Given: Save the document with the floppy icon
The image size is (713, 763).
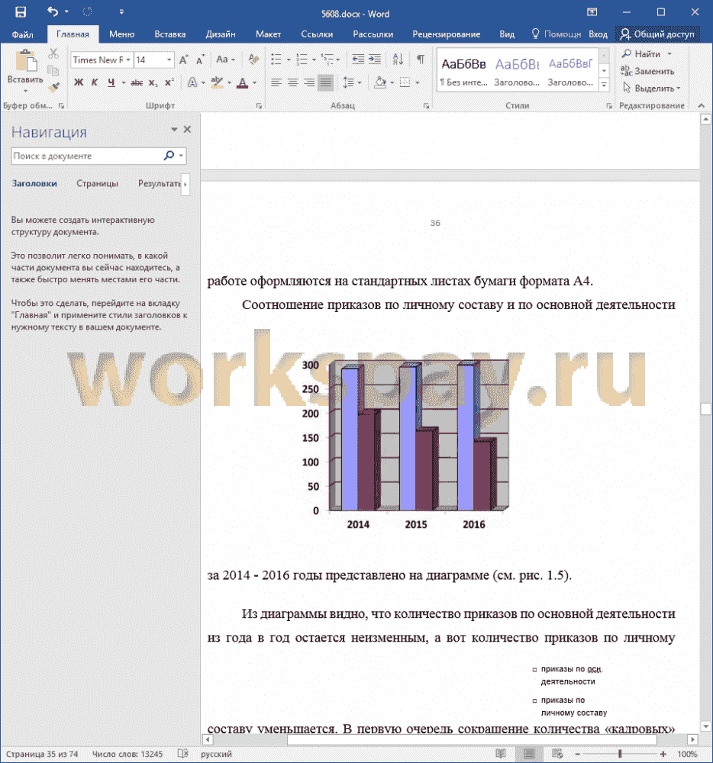Looking at the screenshot, I should 21,12.
